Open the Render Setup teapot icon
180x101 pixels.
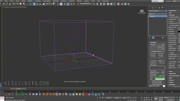coord(122,4)
